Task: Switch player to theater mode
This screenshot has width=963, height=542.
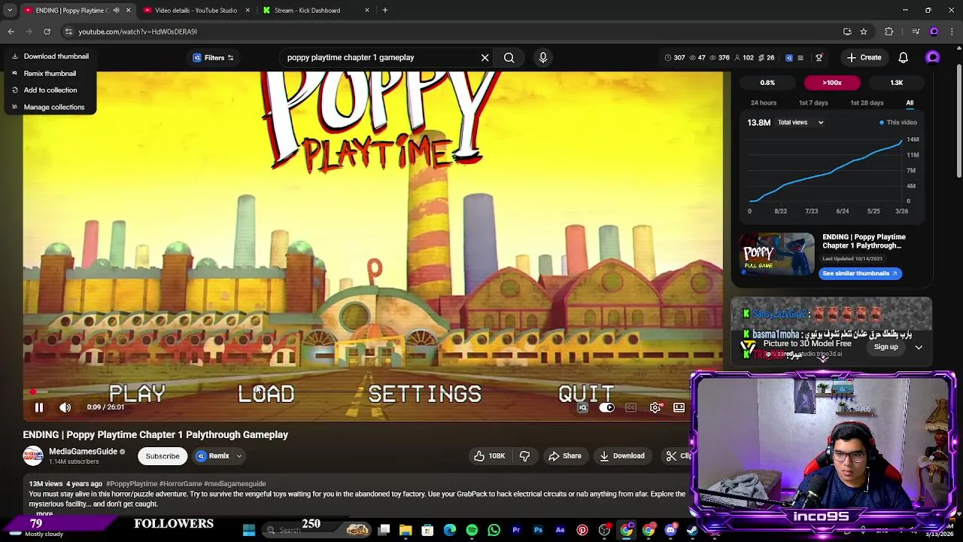Action: (x=679, y=407)
